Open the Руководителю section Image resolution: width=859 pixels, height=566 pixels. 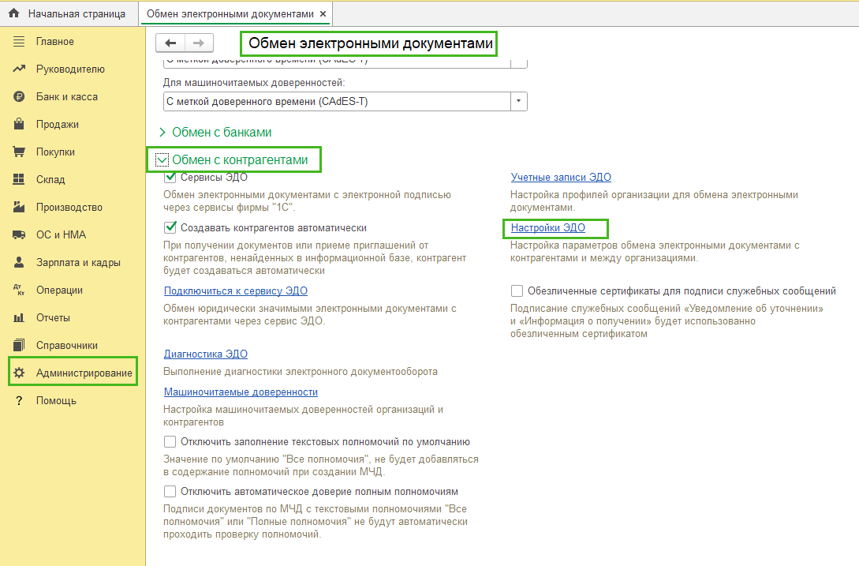tap(70, 69)
